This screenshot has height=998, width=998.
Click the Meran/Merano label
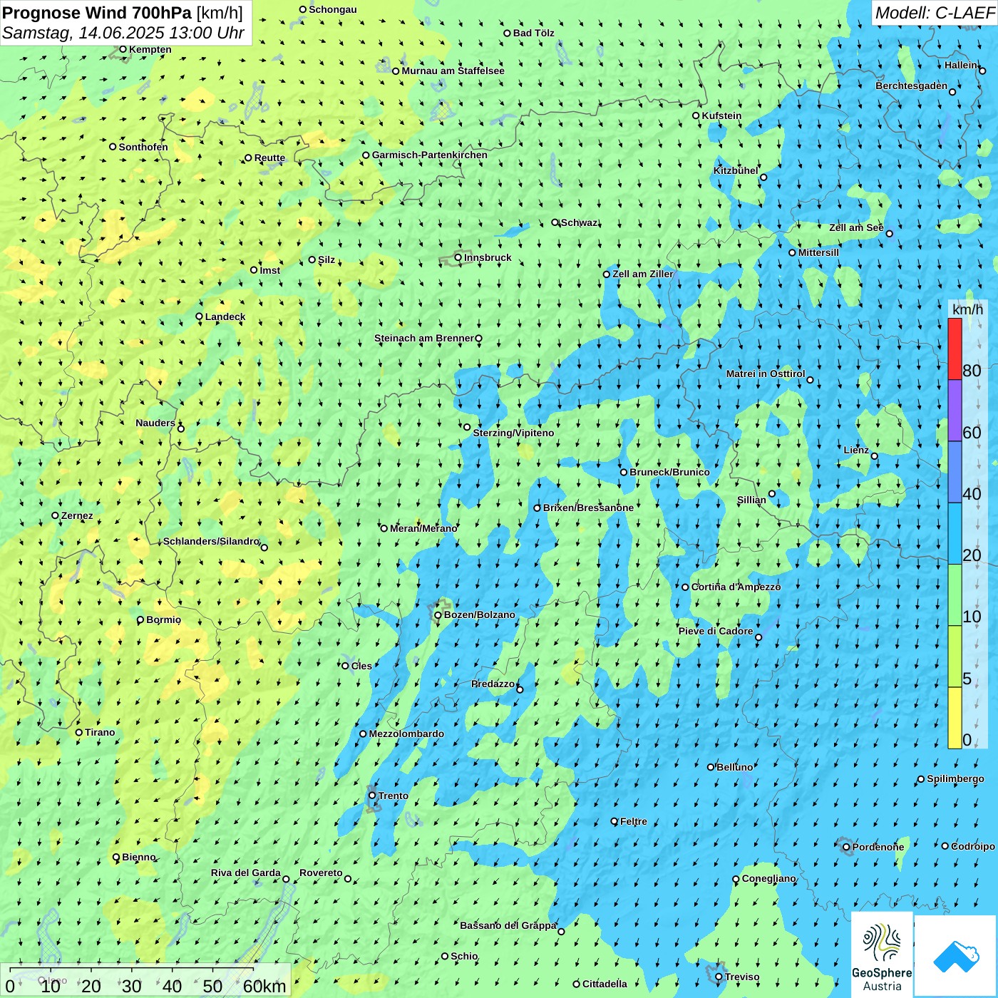(x=423, y=528)
